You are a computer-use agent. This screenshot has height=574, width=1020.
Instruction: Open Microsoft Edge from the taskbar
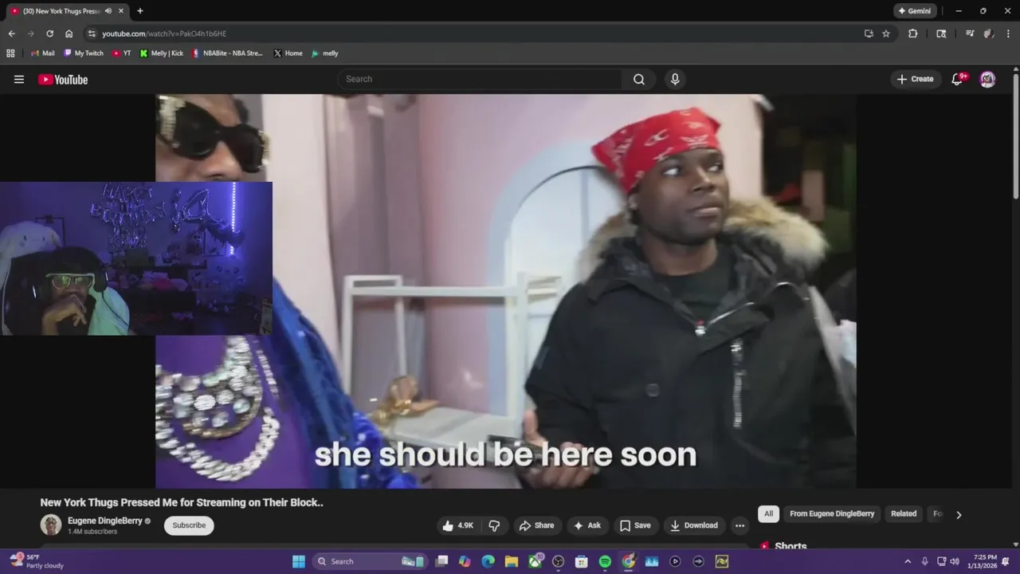(488, 561)
